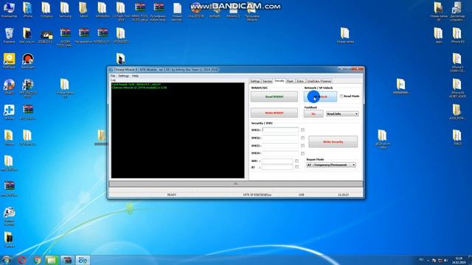The width and height of the screenshot is (472, 265).
Task: Open the Opera browser in taskbar
Action: click(21, 260)
